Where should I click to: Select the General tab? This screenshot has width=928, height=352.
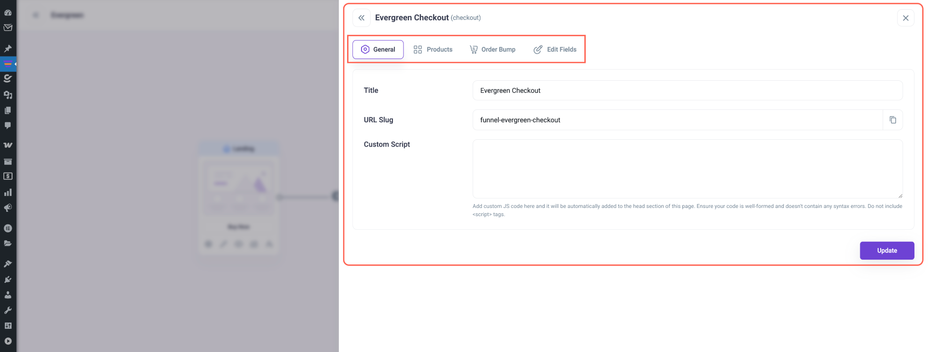(378, 49)
